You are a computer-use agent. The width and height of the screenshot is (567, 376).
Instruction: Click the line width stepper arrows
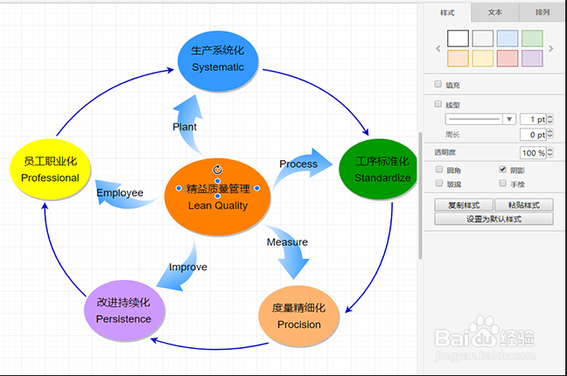[550, 119]
